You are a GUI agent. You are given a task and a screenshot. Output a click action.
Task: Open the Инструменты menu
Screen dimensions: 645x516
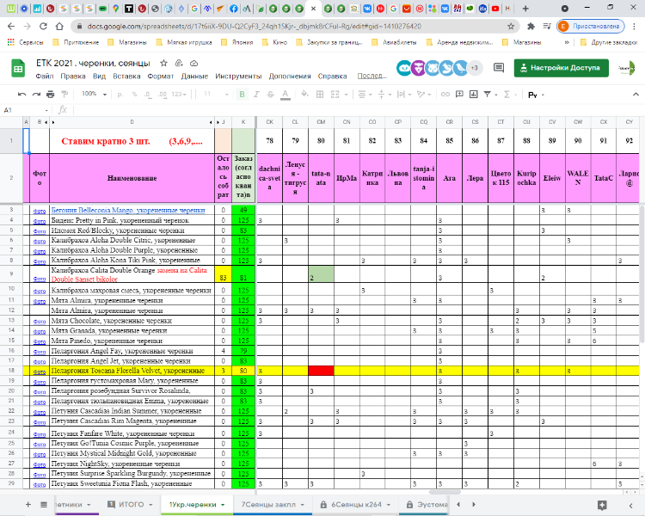pyautogui.click(x=238, y=76)
